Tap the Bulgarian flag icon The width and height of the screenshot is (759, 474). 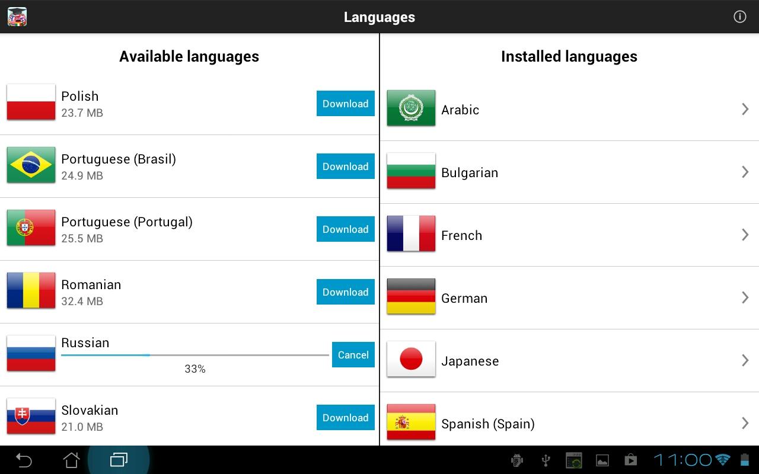[x=411, y=171]
